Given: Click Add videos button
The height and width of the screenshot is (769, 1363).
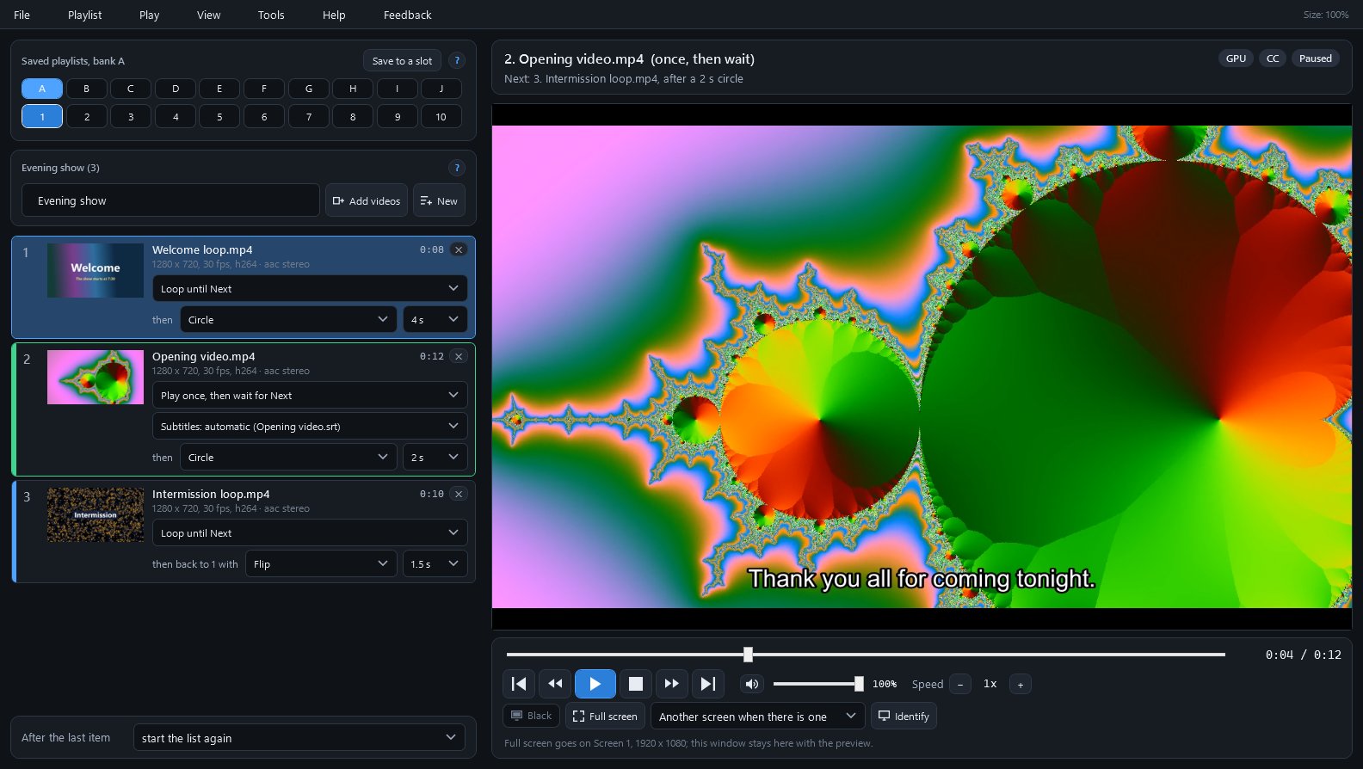Looking at the screenshot, I should coord(367,200).
